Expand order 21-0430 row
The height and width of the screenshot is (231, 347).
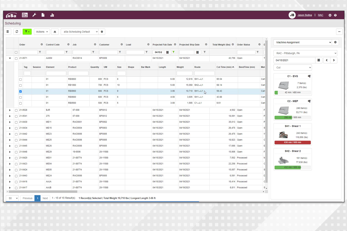point(10,122)
